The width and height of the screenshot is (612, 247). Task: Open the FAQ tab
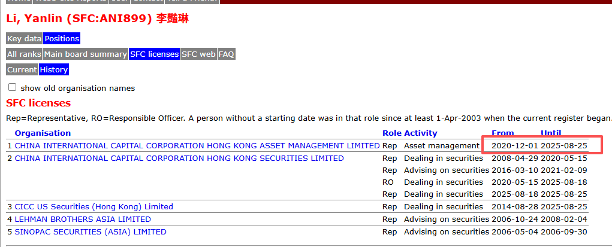(x=226, y=54)
